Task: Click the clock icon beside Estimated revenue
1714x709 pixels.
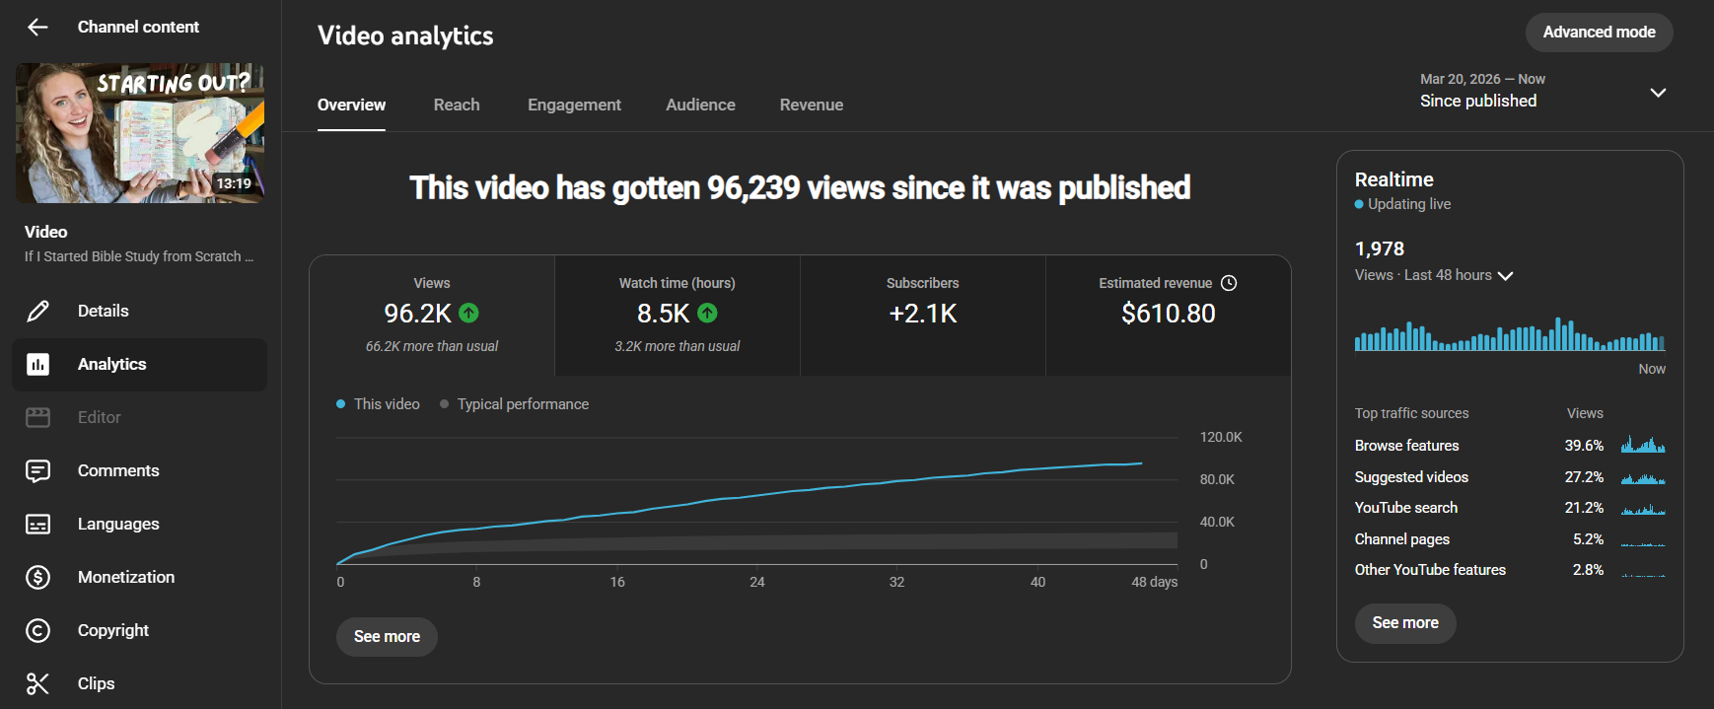Action: pyautogui.click(x=1229, y=283)
